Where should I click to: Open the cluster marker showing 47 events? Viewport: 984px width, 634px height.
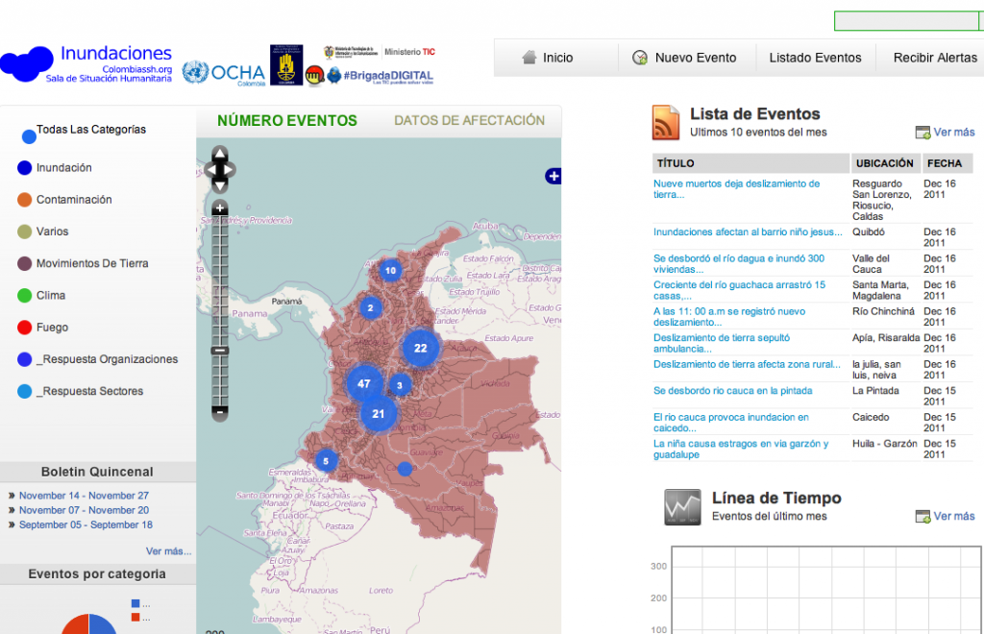[363, 383]
